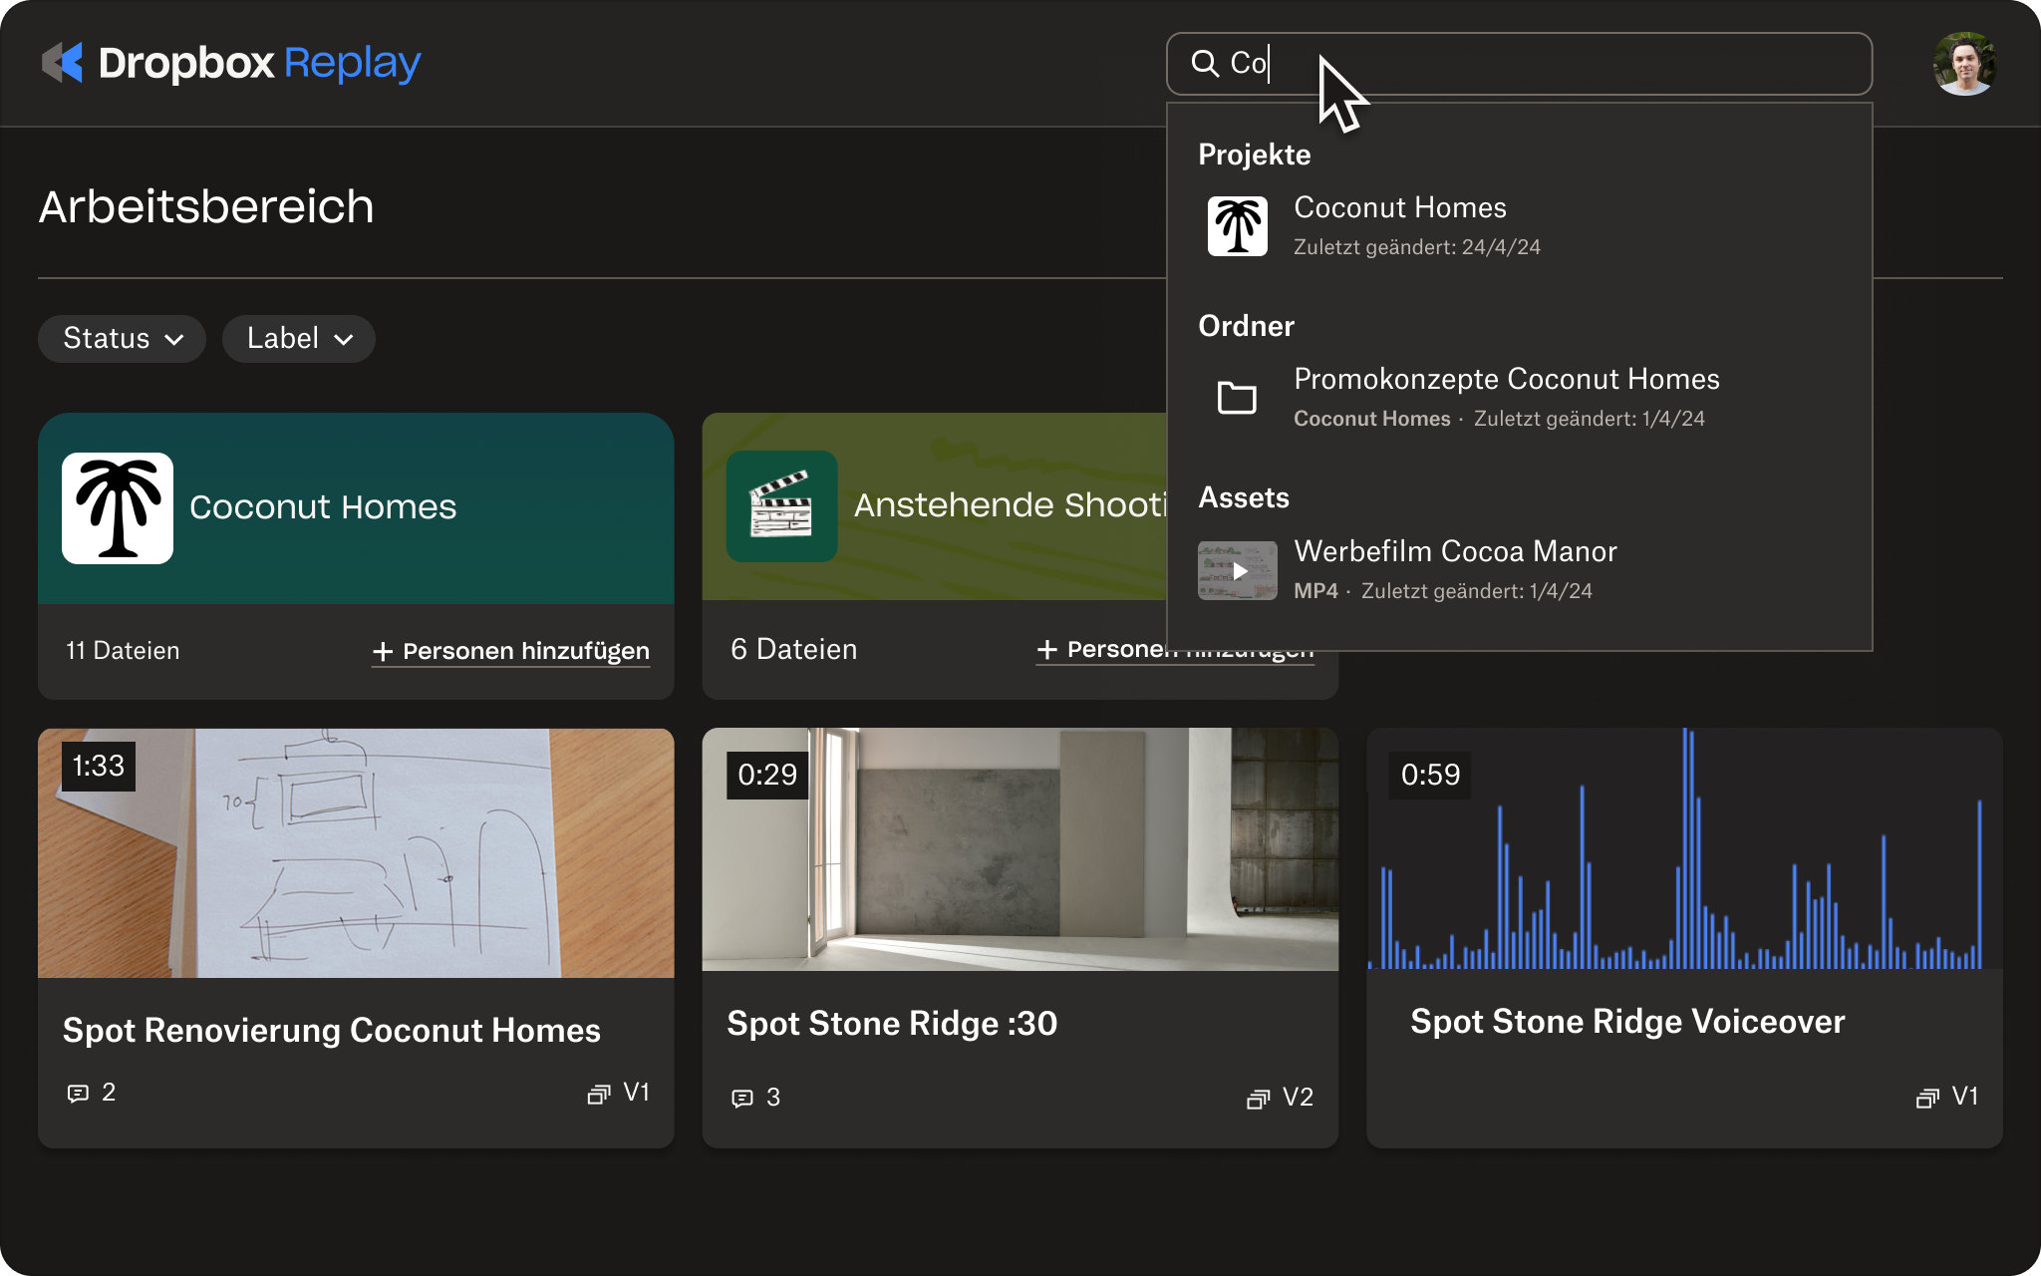
Task: Click version icon V1 on Spot Renovierung card
Action: (x=598, y=1095)
